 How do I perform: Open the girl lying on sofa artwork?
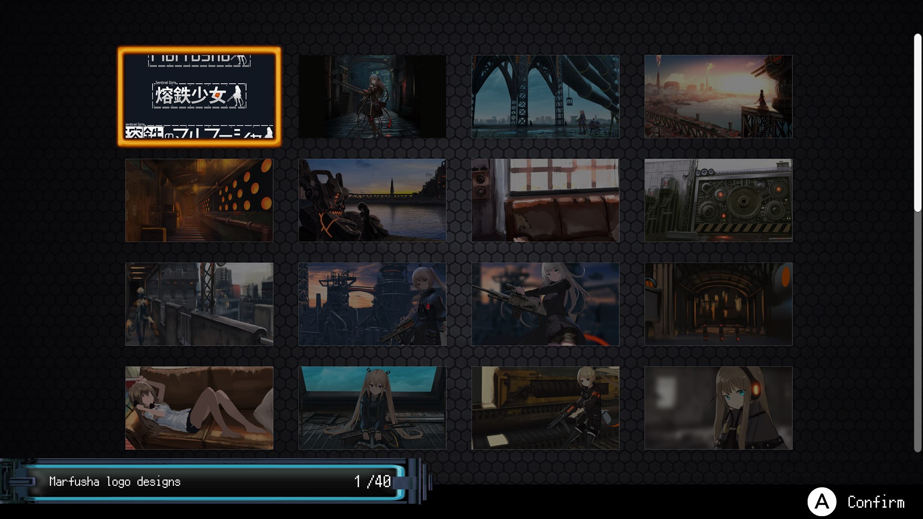tap(199, 408)
